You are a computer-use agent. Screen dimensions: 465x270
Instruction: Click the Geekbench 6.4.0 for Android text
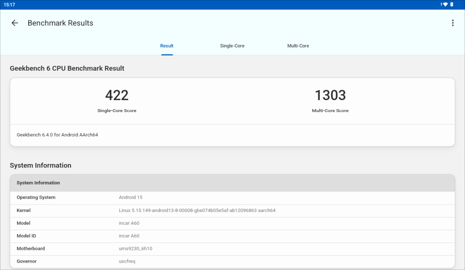tap(57, 135)
